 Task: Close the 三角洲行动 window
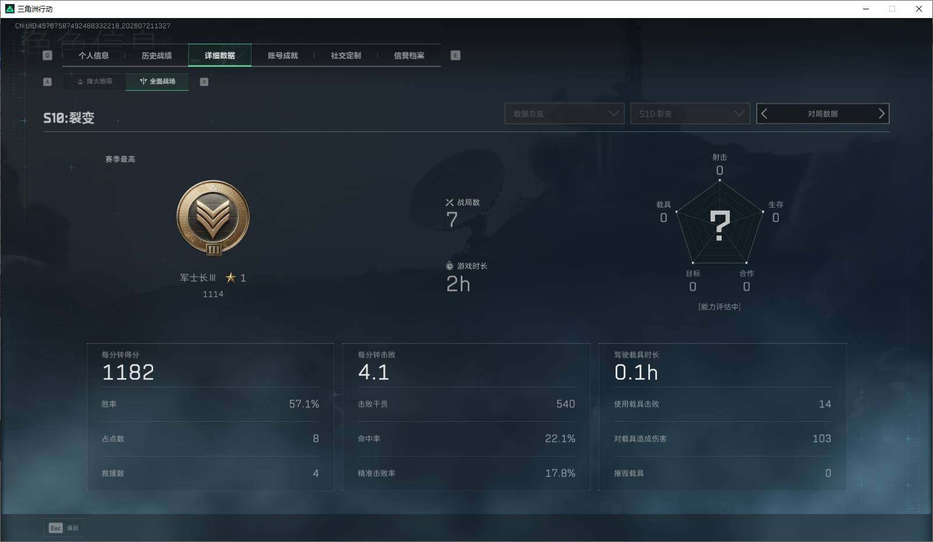coord(919,9)
